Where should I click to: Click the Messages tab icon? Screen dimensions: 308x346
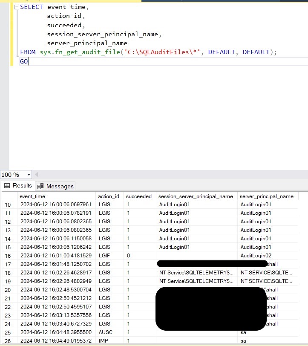40,187
